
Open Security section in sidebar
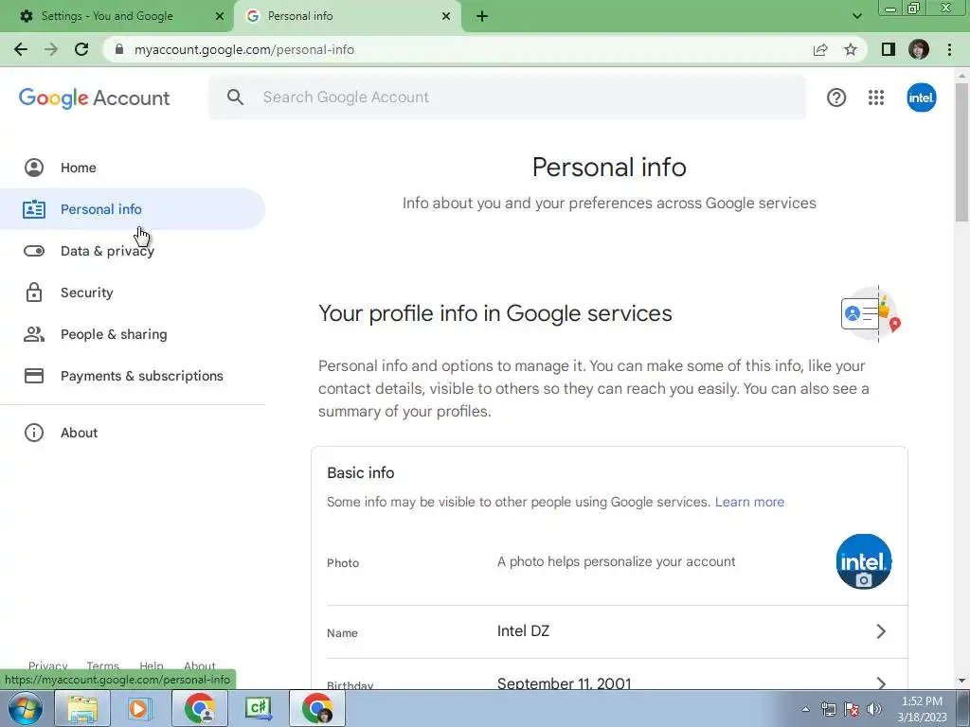pyautogui.click(x=133, y=293)
